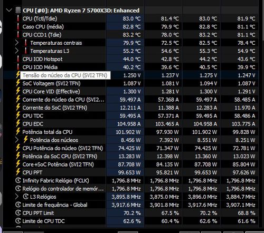Viewport: 264px width, 233px height.
Task: Click the 97.626 W average CPU PPT value
Action: pyautogui.click(x=244, y=172)
